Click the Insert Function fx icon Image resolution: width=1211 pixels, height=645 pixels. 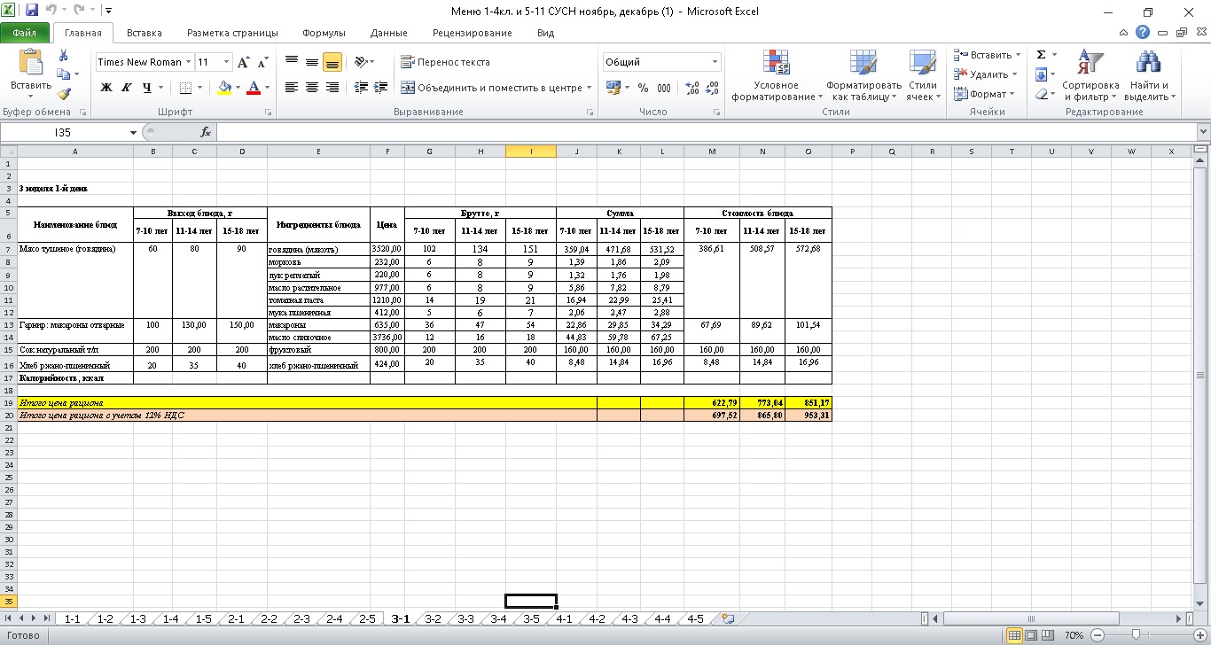point(206,132)
